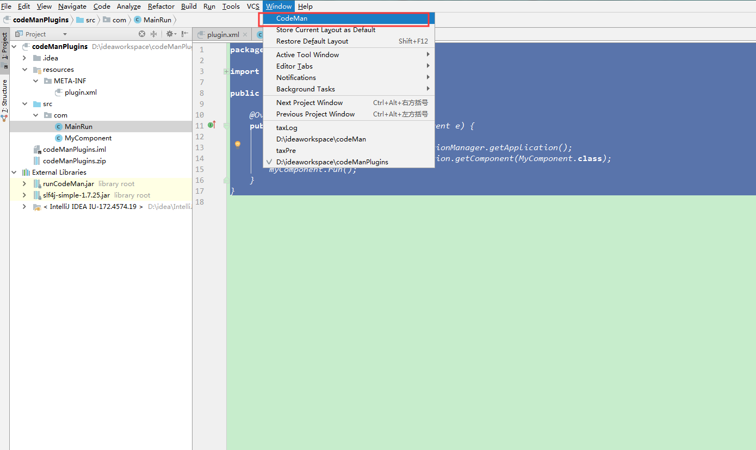Viewport: 756px width, 450px height.
Task: Choose Previous Project Window
Action: (348, 114)
